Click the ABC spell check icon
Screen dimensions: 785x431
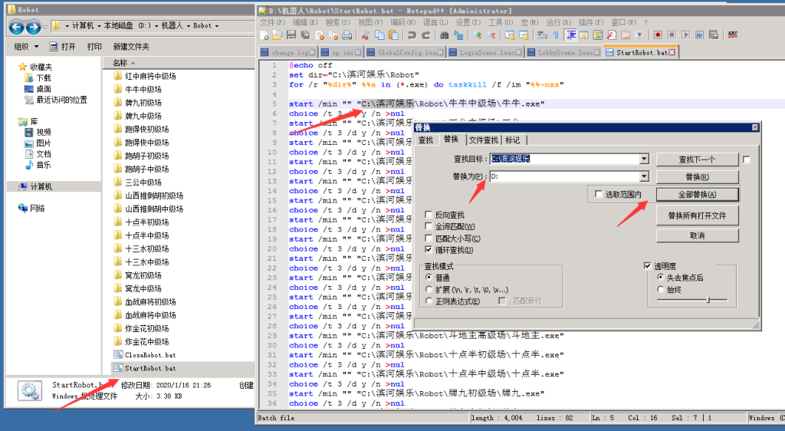point(732,35)
